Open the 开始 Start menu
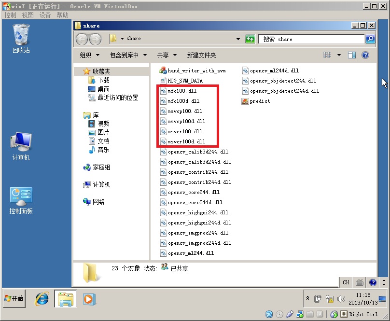Image resolution: width=390 pixels, height=321 pixels. point(14,298)
